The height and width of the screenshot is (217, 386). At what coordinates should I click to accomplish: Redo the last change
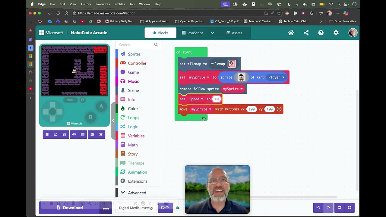[328, 207]
